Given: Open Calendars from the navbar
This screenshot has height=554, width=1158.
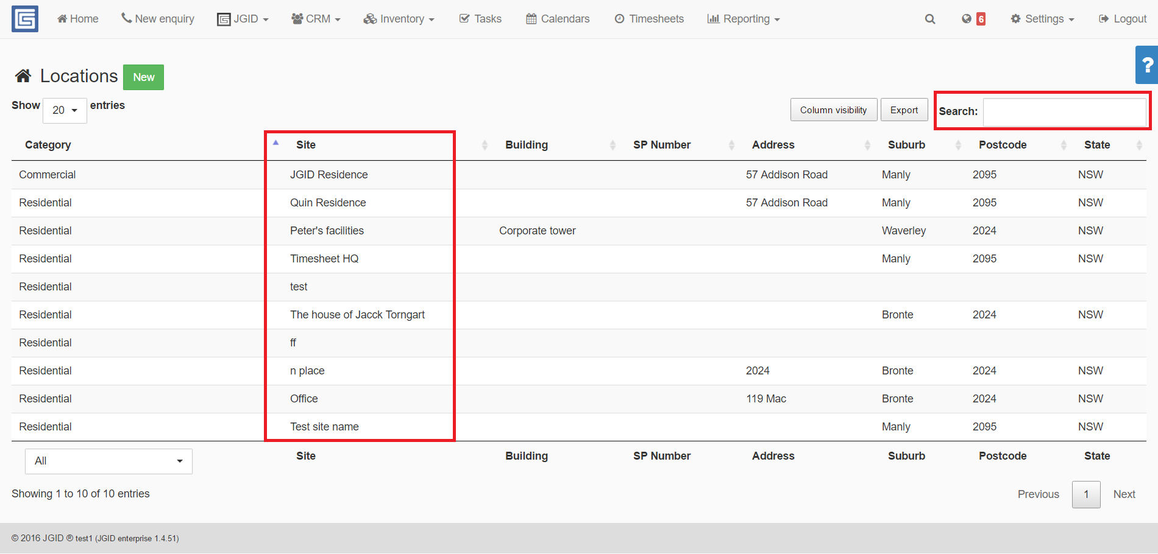Looking at the screenshot, I should pos(558,19).
